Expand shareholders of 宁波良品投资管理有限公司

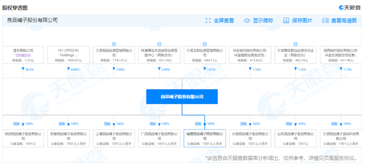click(114, 44)
